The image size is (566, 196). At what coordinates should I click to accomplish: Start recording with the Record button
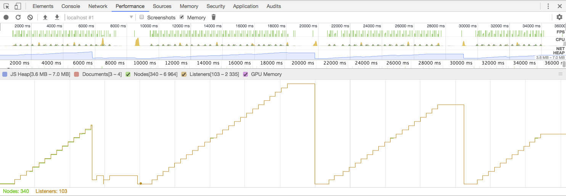[6, 17]
